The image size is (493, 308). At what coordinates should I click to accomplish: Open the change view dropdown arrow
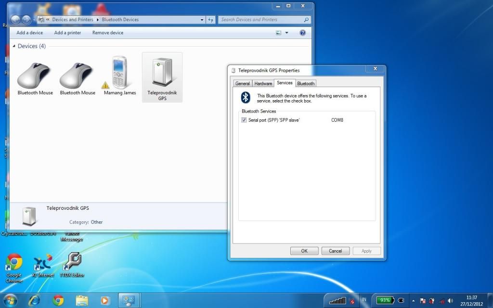(287, 33)
